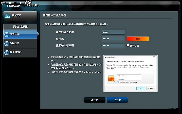Go back with the 上一步 button
Screen dimensions: 182x114
click(95, 100)
